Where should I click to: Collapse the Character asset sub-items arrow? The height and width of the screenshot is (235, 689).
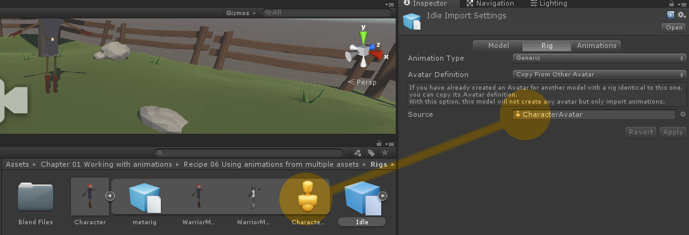tap(110, 196)
